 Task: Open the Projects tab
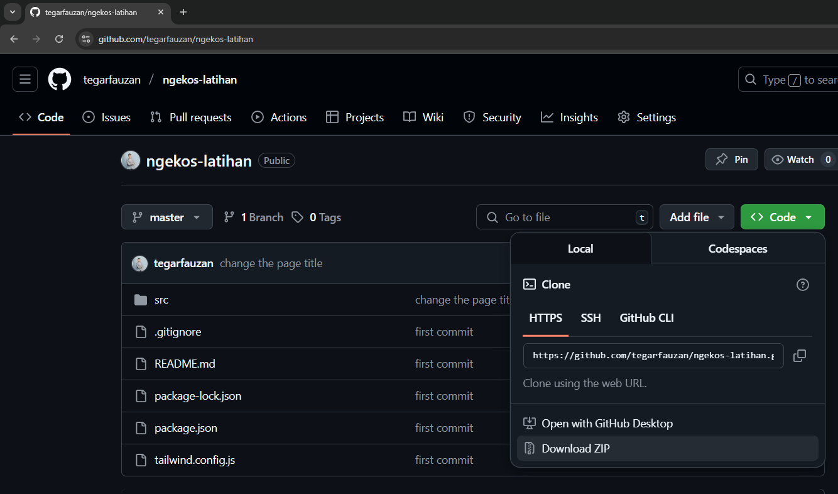355,118
